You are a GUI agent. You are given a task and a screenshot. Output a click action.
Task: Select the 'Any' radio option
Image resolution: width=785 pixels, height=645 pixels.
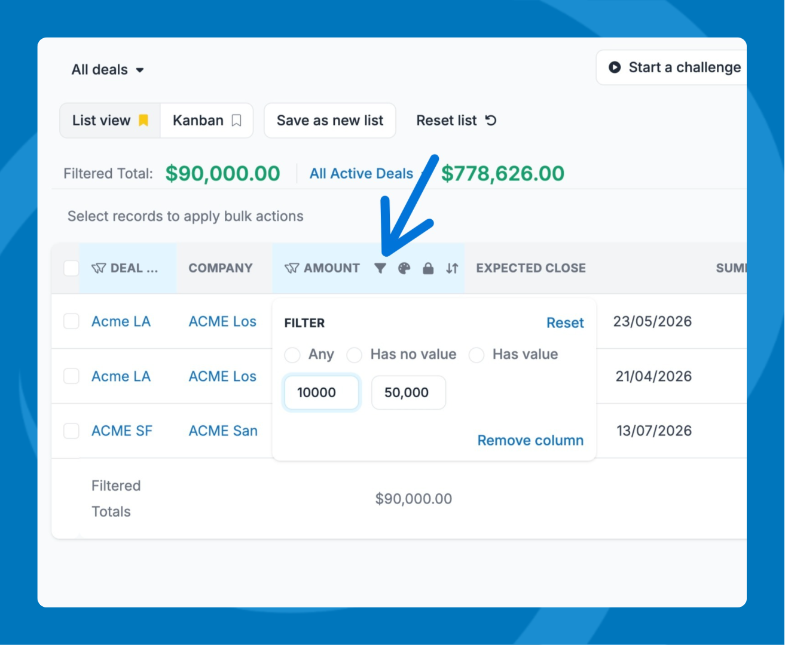292,355
